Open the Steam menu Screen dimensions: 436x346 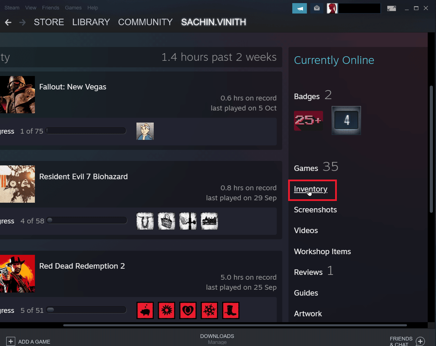[12, 8]
